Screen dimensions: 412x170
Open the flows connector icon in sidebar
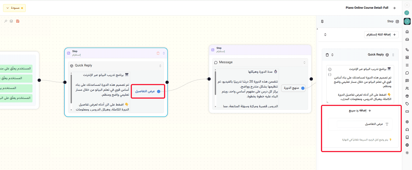click(x=407, y=50)
